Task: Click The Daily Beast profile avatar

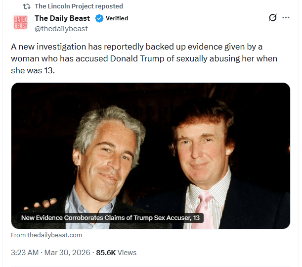Action: click(x=20, y=23)
